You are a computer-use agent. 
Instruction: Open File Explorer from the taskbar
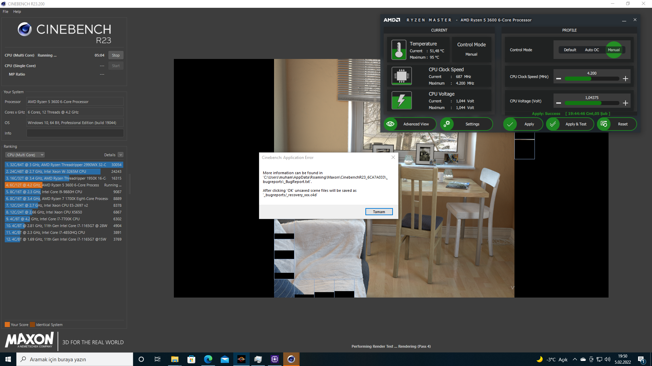(x=175, y=359)
